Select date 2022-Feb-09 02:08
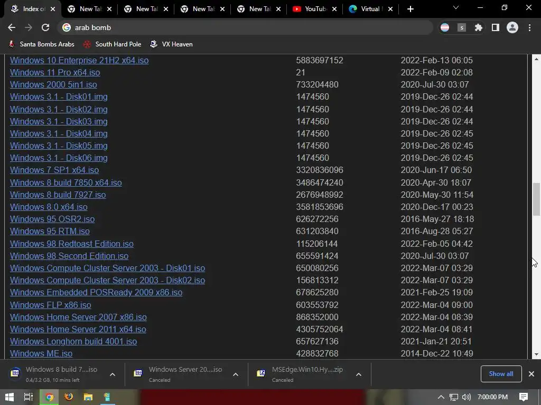The width and height of the screenshot is (541, 405). click(x=436, y=72)
